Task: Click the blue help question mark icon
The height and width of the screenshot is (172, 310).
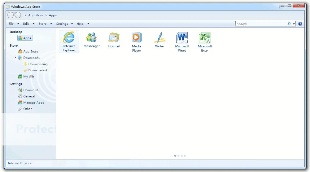Action: [300, 24]
